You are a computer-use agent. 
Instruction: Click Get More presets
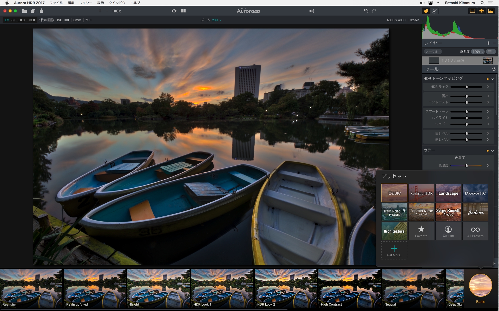(x=394, y=250)
